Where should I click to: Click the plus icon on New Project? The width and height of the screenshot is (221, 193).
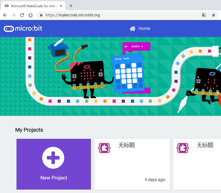tap(53, 158)
